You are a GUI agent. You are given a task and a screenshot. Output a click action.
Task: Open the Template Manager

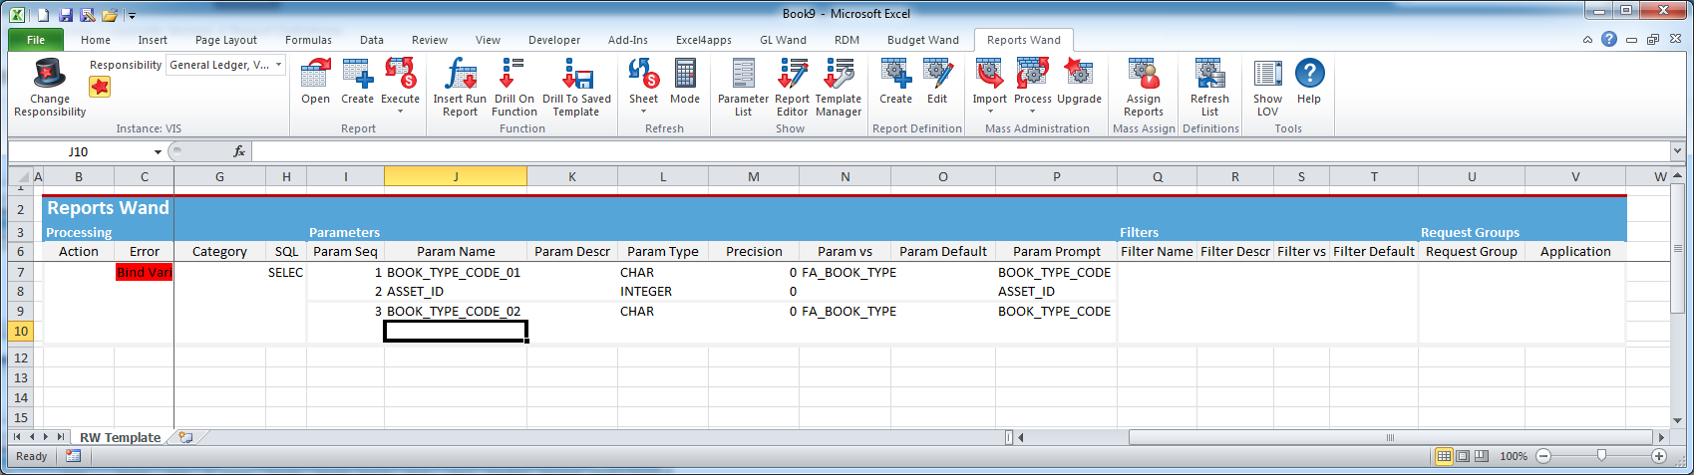tap(838, 74)
